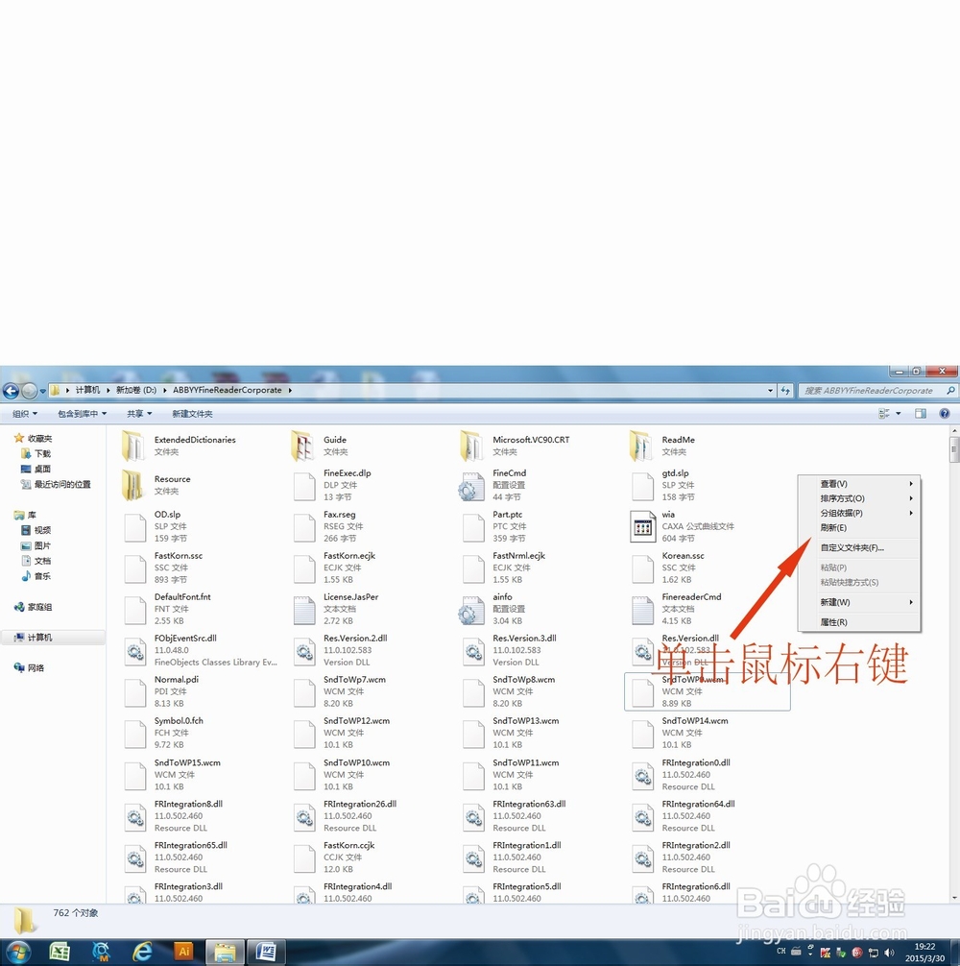Image resolution: width=960 pixels, height=966 pixels.
Task: Expand the address bar history dropdown
Action: tap(770, 391)
